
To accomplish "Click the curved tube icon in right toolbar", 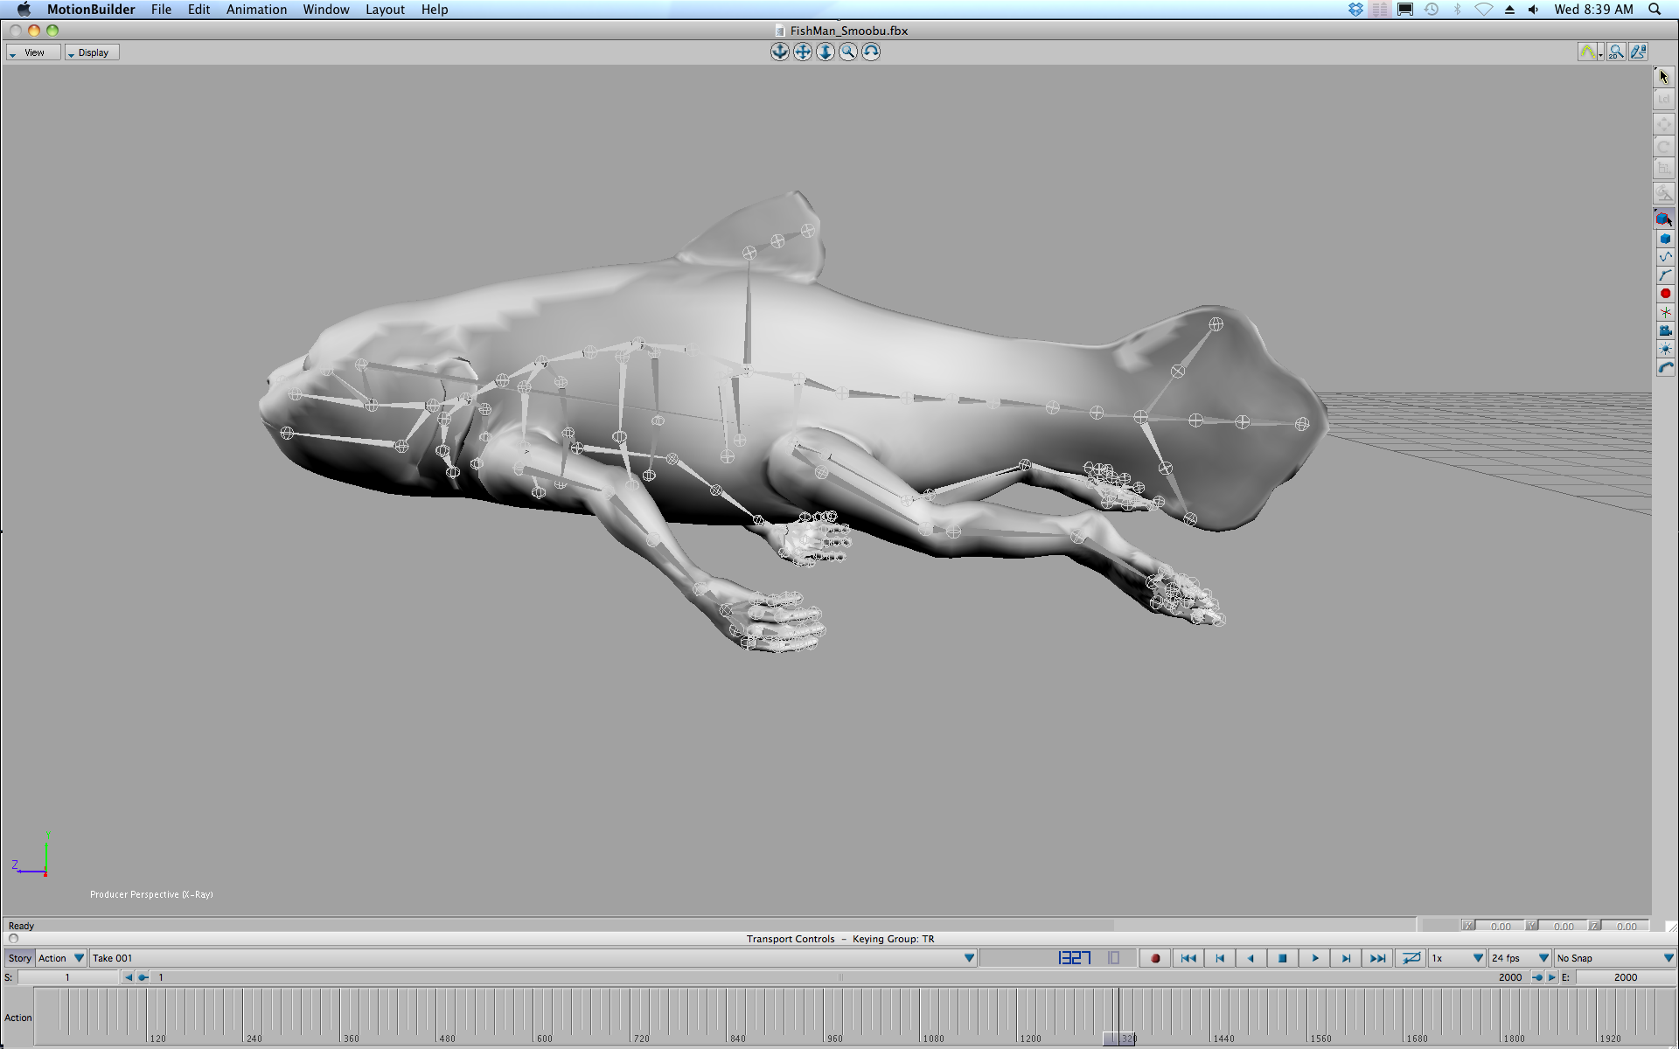I will [1665, 368].
